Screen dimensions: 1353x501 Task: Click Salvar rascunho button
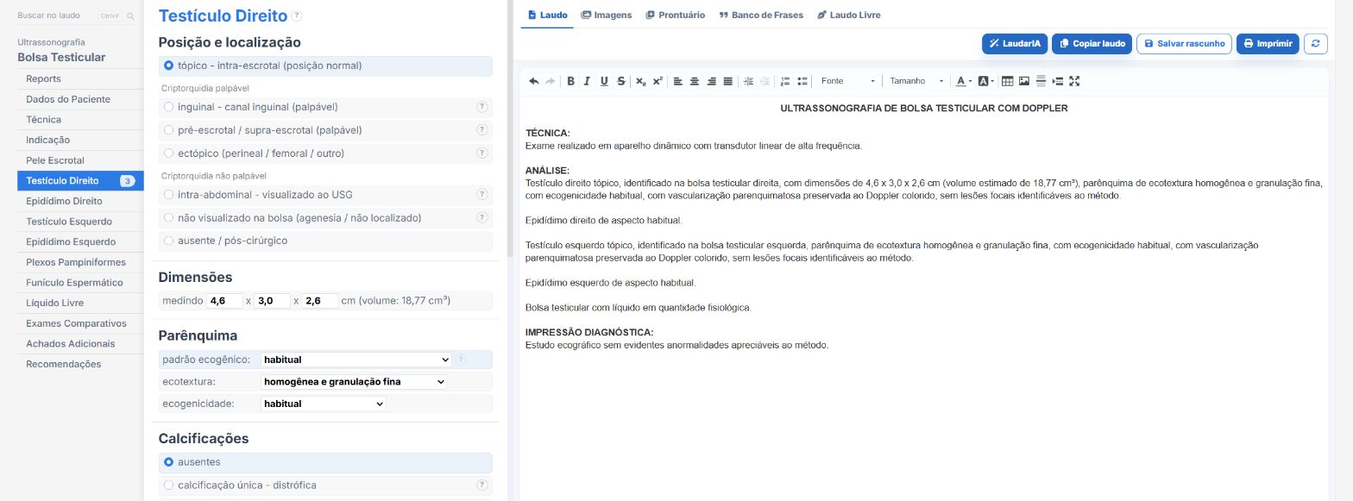tap(1184, 43)
